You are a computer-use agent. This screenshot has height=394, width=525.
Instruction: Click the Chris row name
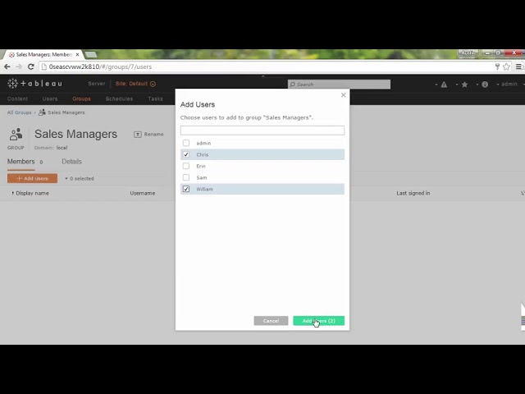[203, 155]
